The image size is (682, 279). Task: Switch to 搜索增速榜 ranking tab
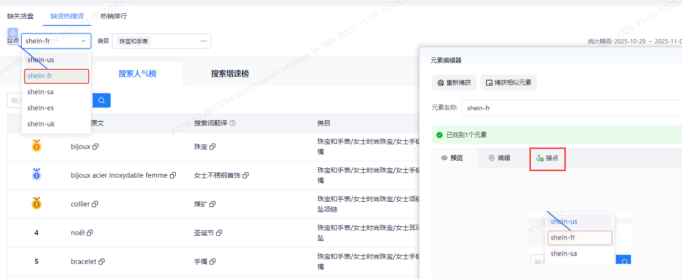point(230,74)
